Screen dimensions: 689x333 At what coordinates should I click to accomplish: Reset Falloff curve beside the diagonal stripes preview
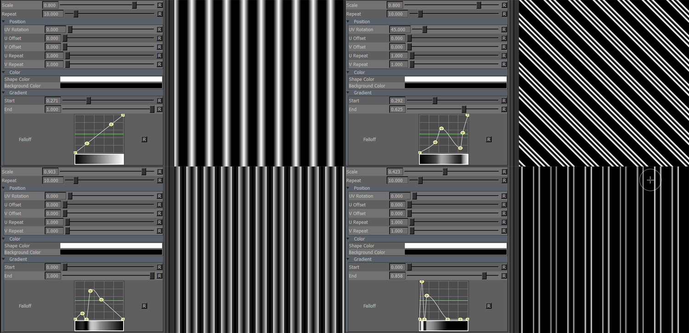point(489,139)
